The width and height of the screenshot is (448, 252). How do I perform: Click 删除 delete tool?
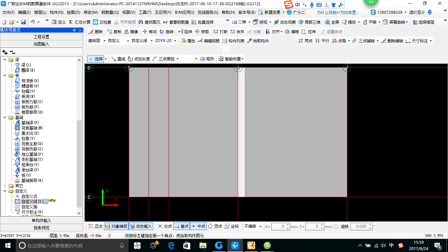click(x=95, y=31)
